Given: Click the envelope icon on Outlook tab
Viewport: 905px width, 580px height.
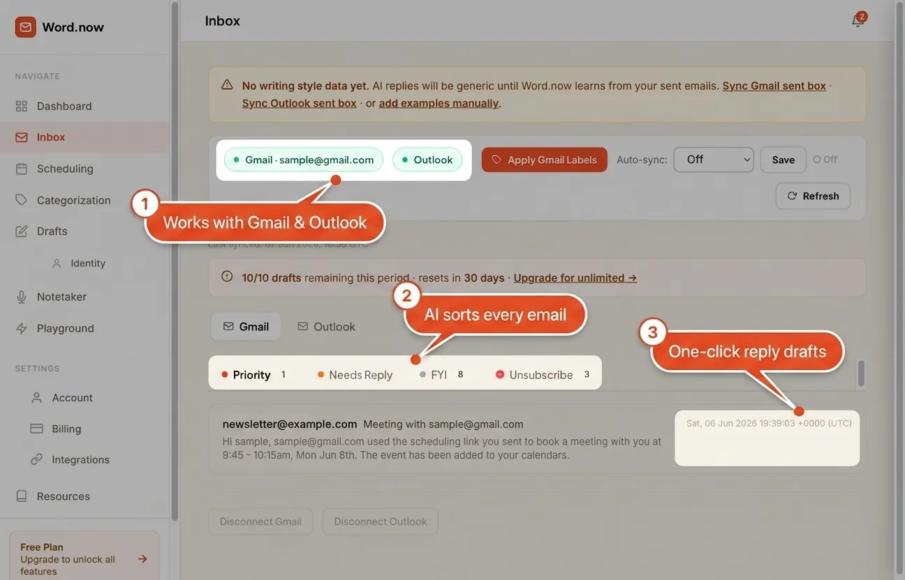Looking at the screenshot, I should tap(302, 326).
